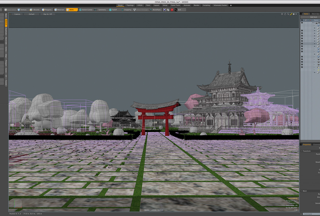The width and height of the screenshot is (320, 216).
Task: Click the viewport rotate icon
Action: click(x=285, y=14)
